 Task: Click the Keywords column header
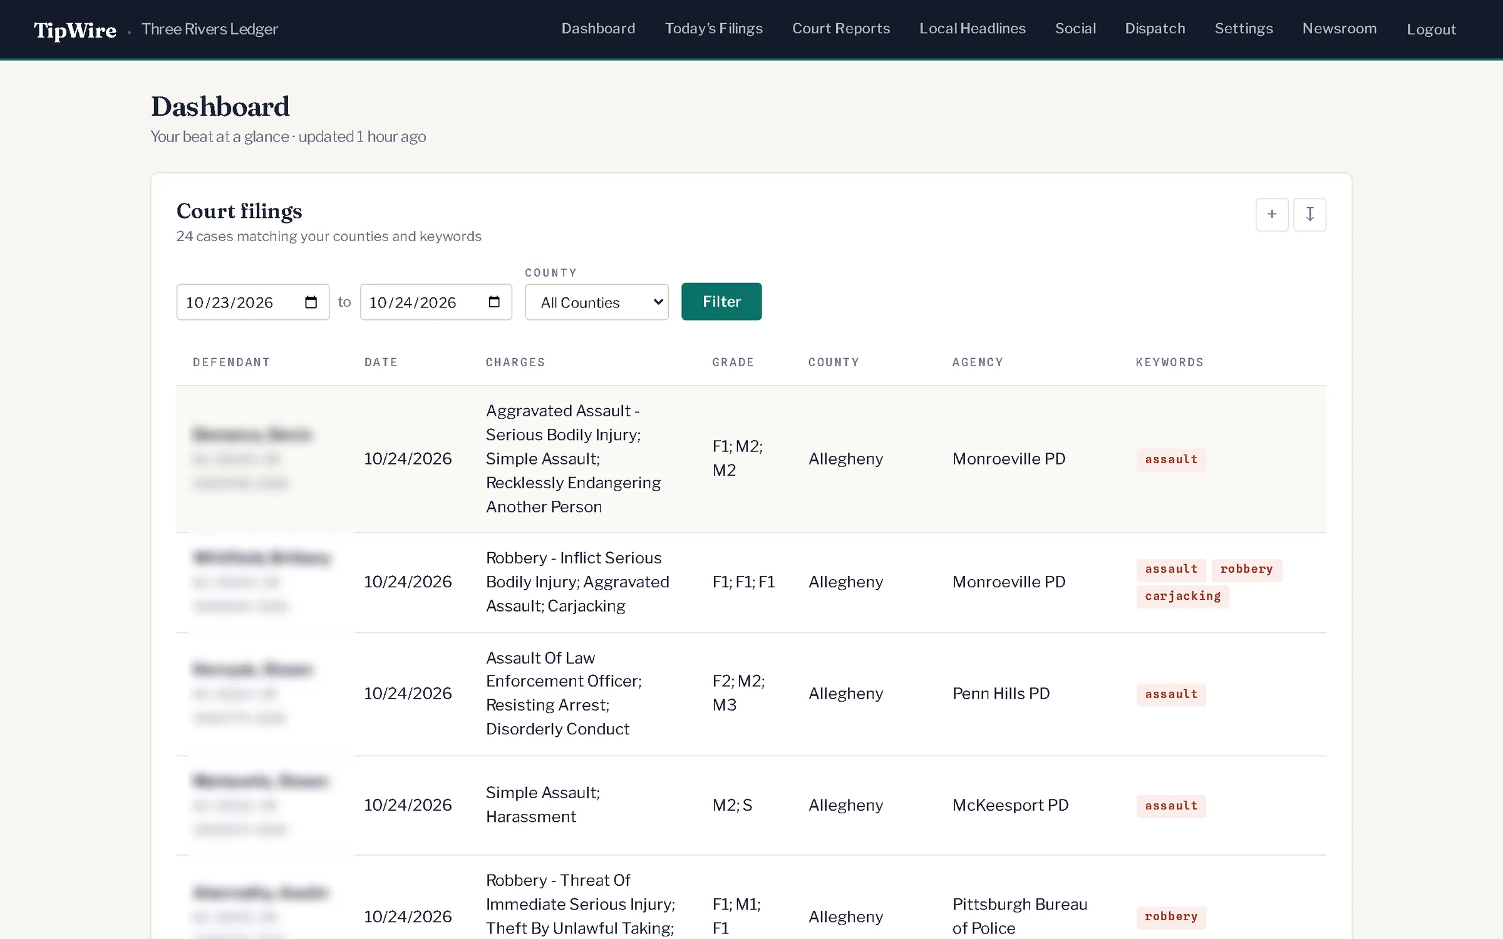(x=1169, y=362)
